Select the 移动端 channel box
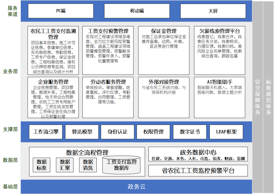 [137, 11]
